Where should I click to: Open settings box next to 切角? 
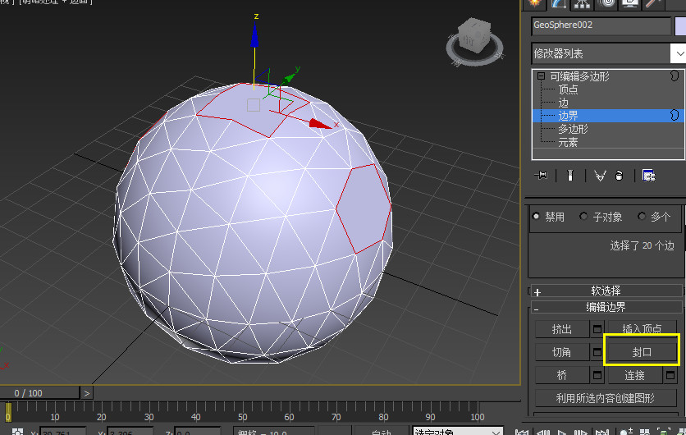pos(598,352)
